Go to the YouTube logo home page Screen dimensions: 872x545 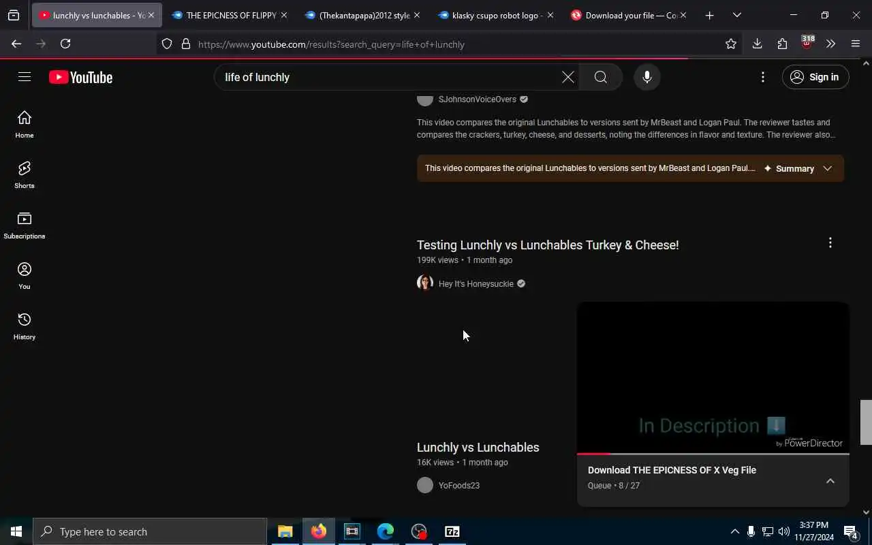point(80,78)
